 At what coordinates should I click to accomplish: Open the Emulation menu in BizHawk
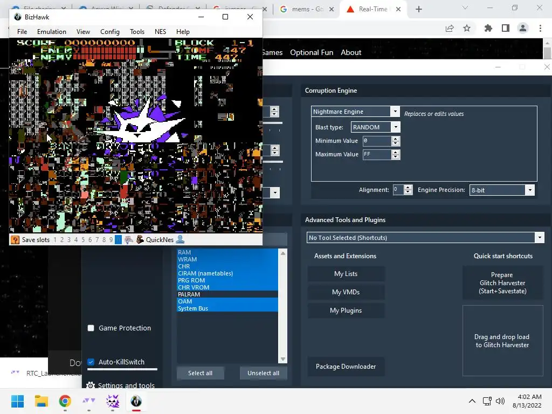tap(52, 32)
